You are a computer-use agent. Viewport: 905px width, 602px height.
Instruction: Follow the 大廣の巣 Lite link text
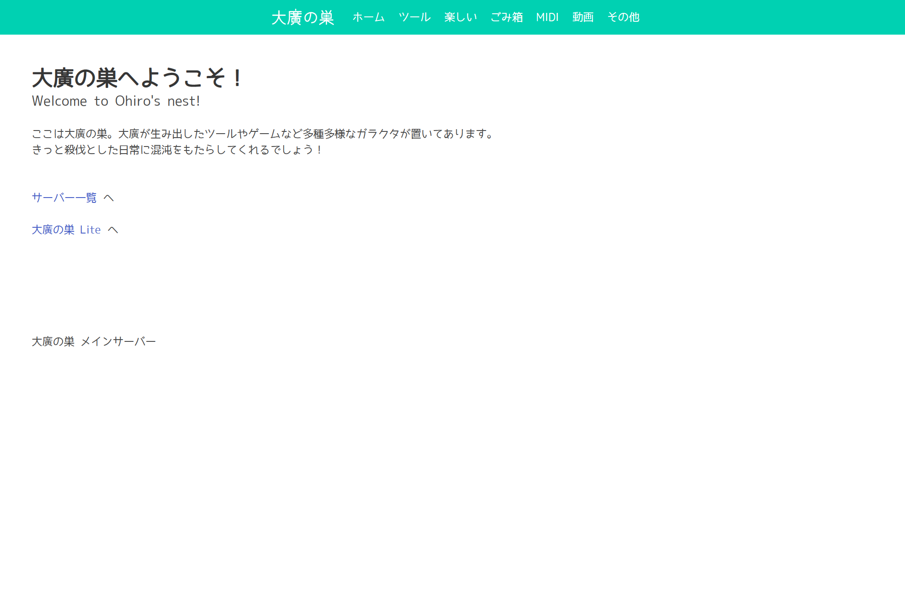point(66,230)
